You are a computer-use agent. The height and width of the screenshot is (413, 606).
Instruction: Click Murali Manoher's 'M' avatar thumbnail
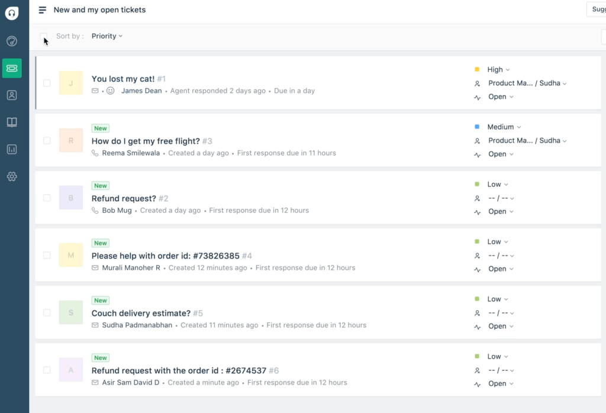click(x=71, y=256)
